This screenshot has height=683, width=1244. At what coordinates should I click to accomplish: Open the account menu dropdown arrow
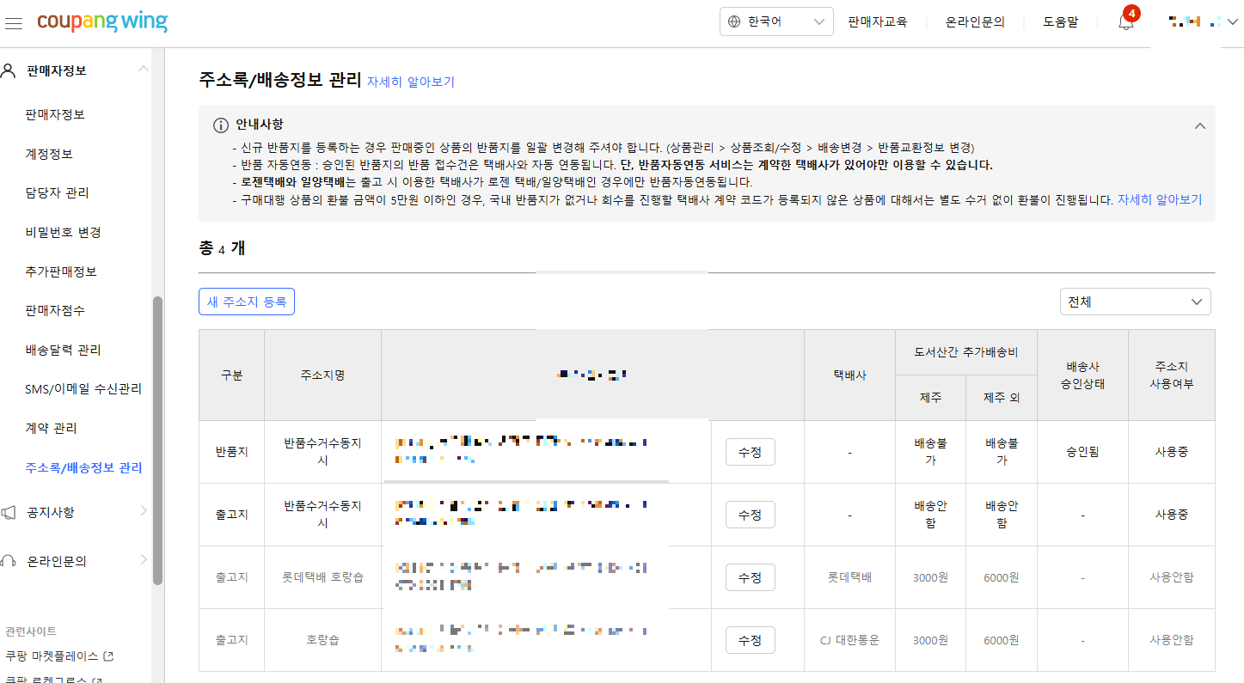(x=1233, y=20)
